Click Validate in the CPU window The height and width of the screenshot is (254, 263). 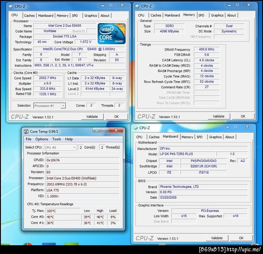(92, 117)
